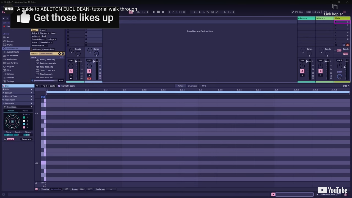Toggle the Auto generate button
Screen dimensions: 352x198
click(x=10, y=139)
